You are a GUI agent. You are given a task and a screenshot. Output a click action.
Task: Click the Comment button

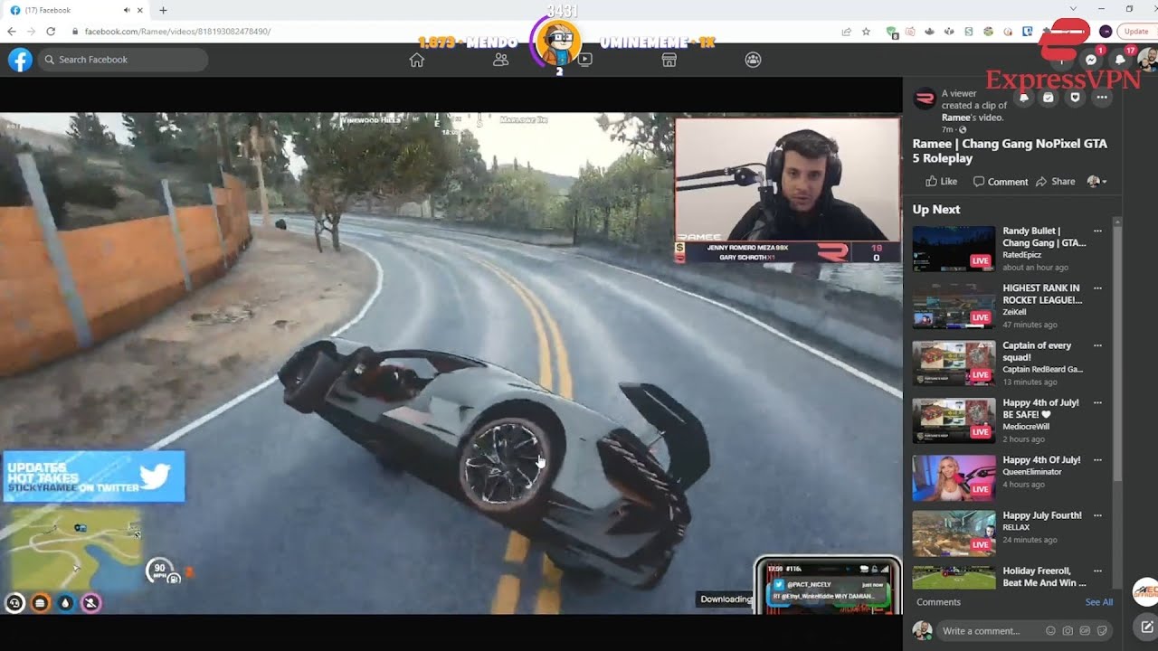[x=1001, y=181]
